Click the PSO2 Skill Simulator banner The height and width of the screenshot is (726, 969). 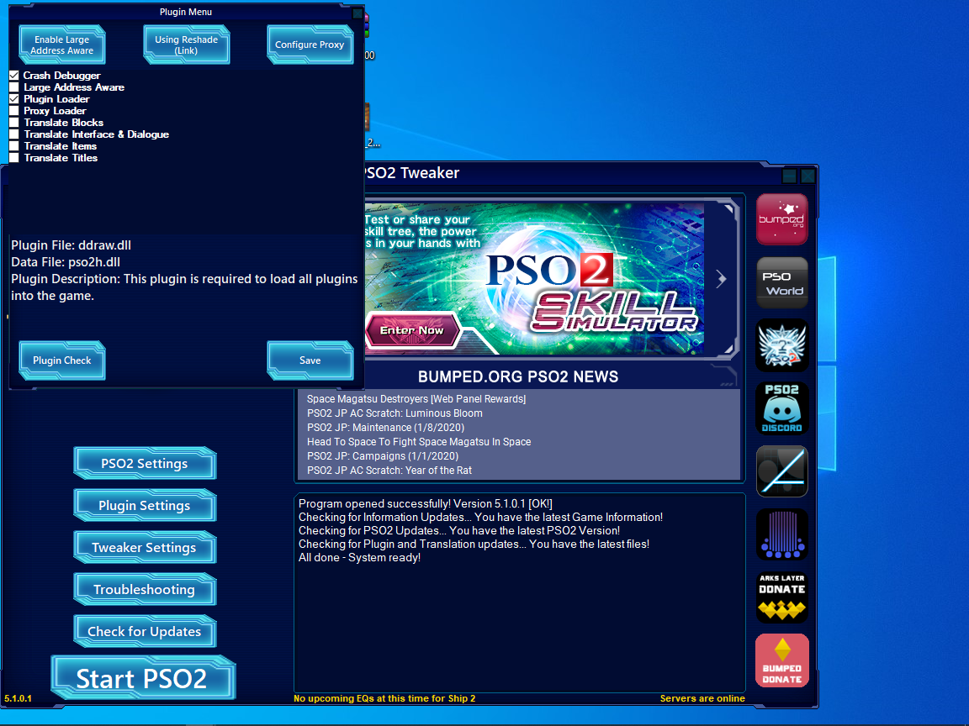[538, 279]
